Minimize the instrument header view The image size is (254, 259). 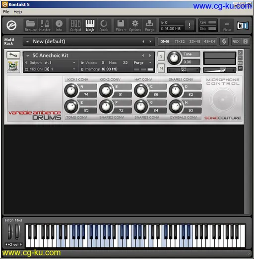(x=240, y=58)
